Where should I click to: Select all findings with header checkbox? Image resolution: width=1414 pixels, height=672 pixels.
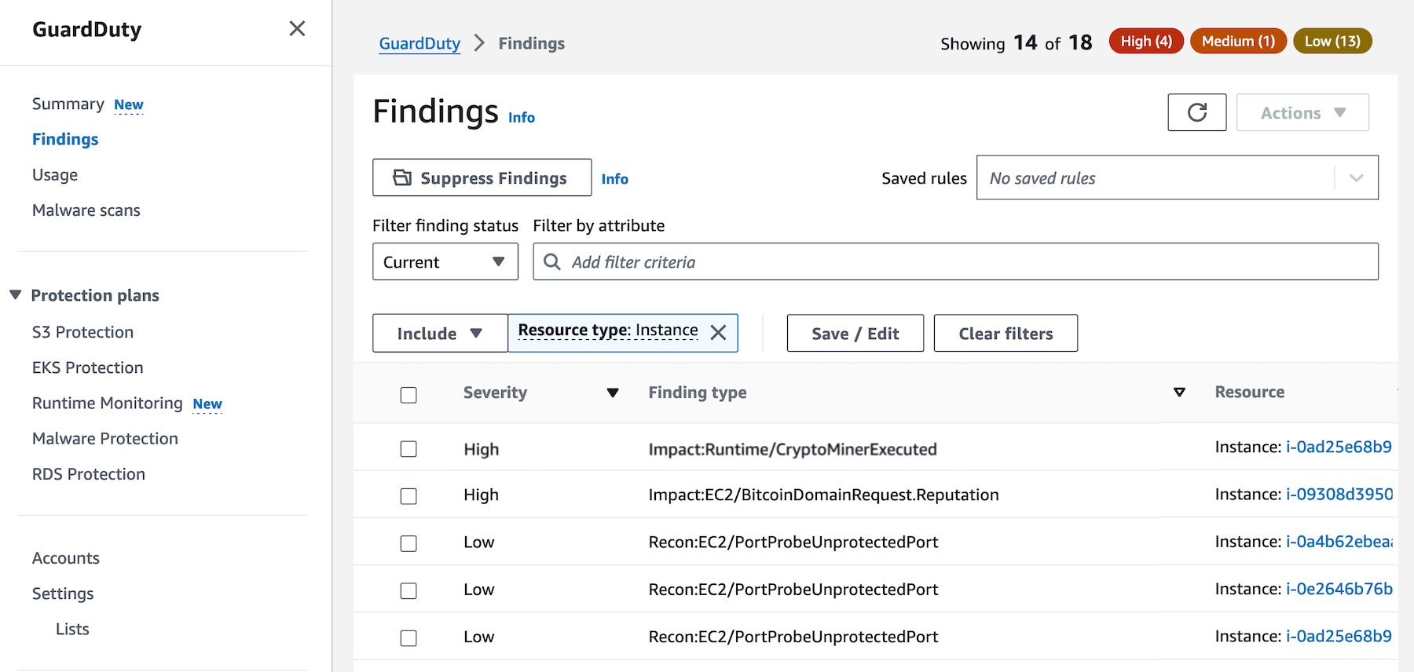click(x=408, y=395)
